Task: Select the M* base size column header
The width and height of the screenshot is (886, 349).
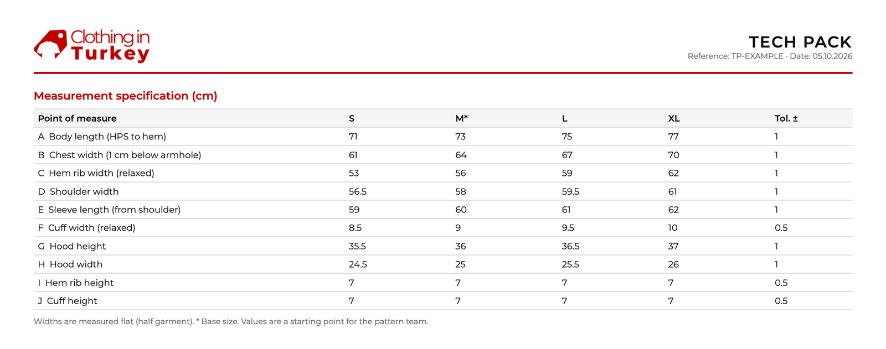Action: (461, 118)
